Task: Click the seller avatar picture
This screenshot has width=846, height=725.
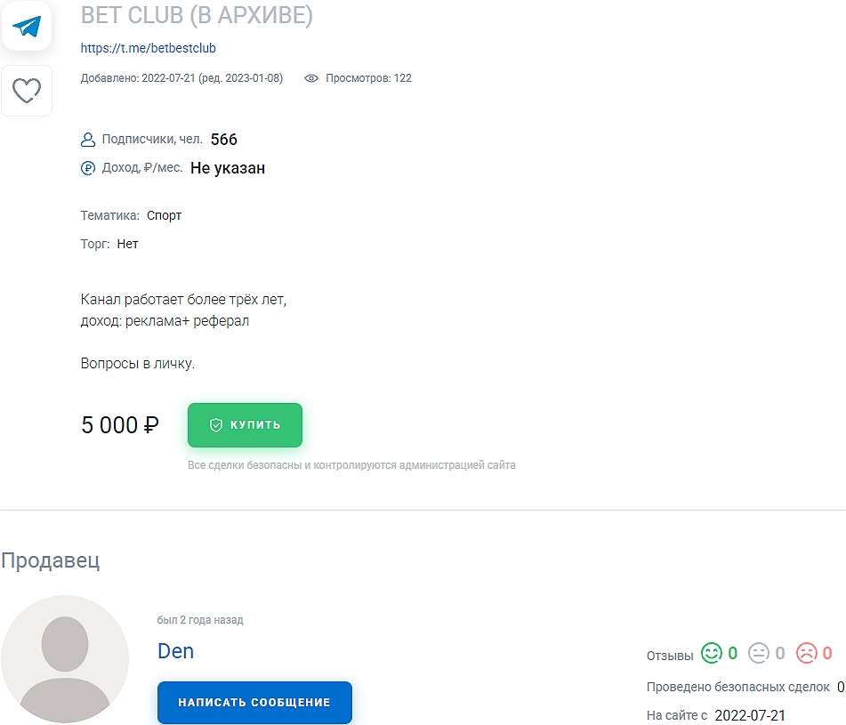Action: [66, 660]
